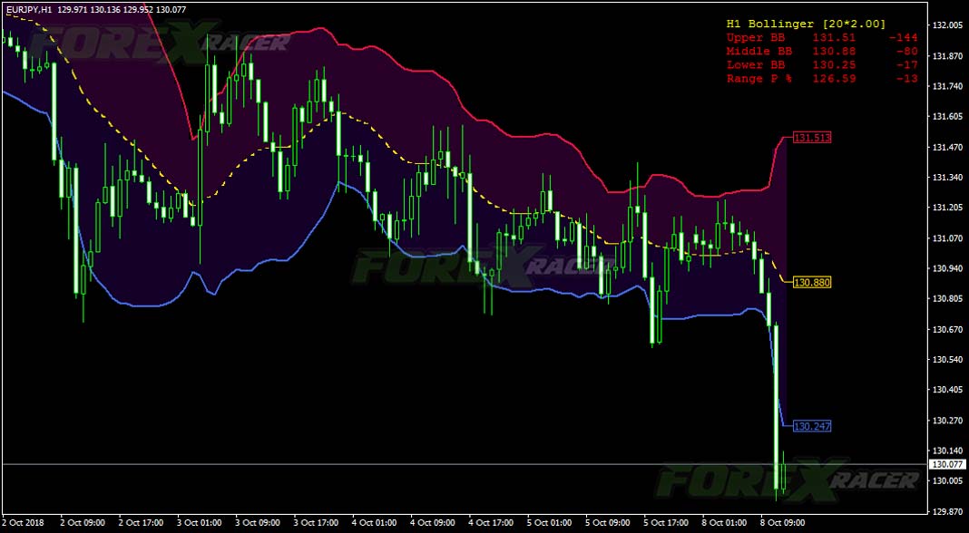Click the 4 Oct 01:00 time label

point(374,522)
